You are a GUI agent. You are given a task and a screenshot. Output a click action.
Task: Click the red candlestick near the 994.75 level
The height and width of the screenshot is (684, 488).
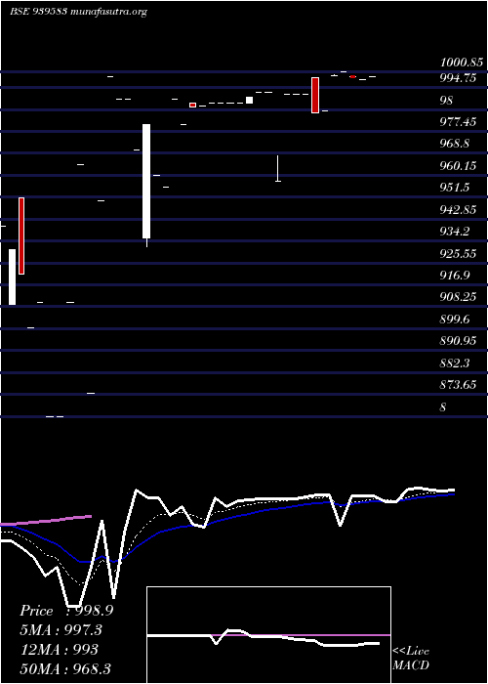pyautogui.click(x=315, y=95)
